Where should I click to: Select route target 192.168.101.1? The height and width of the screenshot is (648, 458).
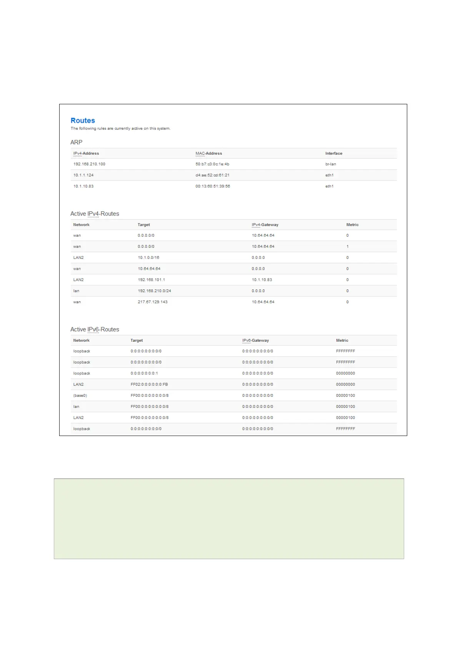coord(152,280)
